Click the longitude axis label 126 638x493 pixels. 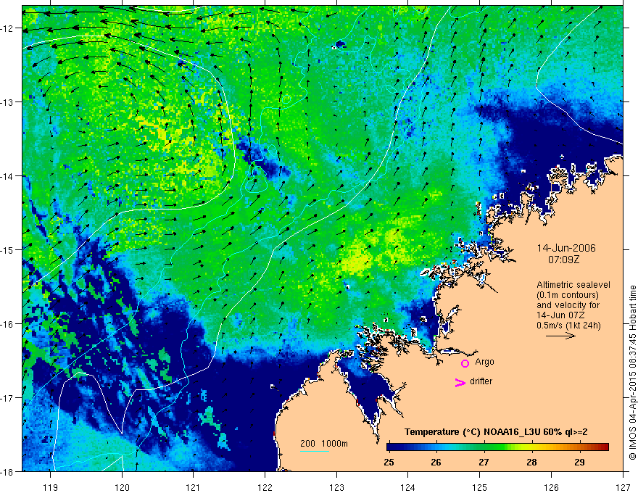(551, 487)
